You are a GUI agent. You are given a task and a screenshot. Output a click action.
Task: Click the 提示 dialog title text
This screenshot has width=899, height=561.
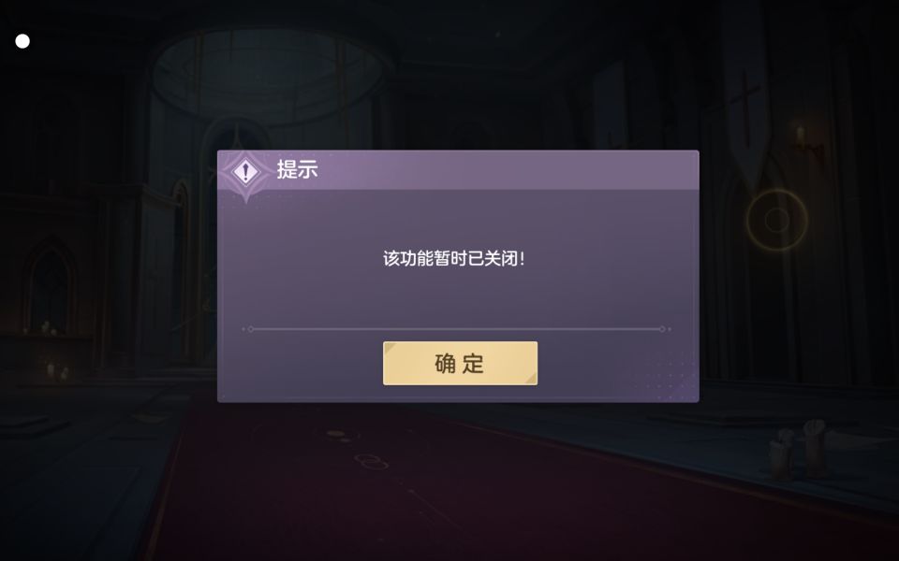[x=297, y=169]
